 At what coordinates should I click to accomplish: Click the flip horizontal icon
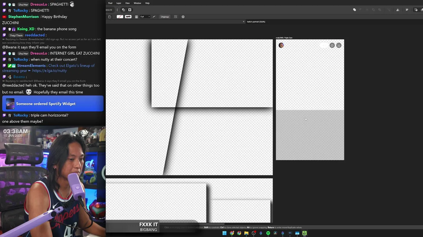pyautogui.click(x=398, y=10)
